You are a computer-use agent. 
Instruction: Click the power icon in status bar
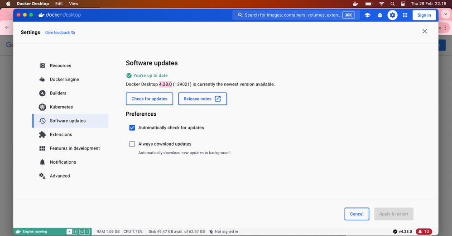[82, 231]
